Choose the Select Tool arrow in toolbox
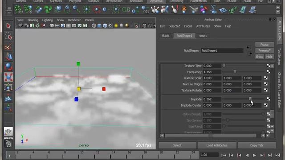The width and height of the screenshot is (285, 160). (x=8, y=26)
